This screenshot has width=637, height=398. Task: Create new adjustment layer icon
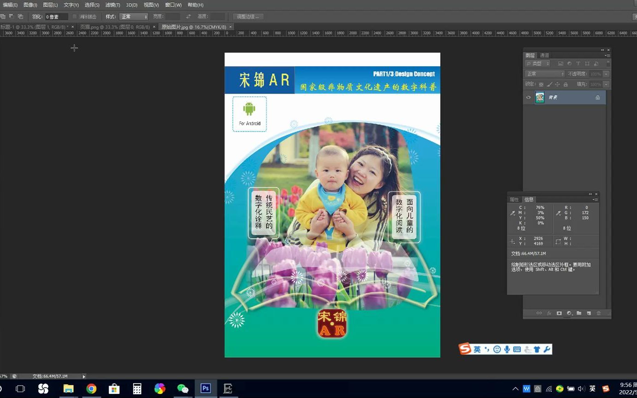tap(569, 313)
